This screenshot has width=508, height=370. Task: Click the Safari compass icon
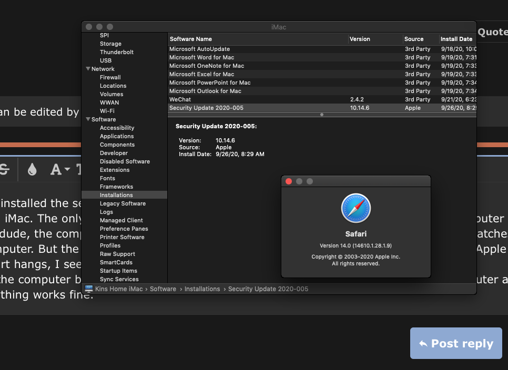pos(355,208)
